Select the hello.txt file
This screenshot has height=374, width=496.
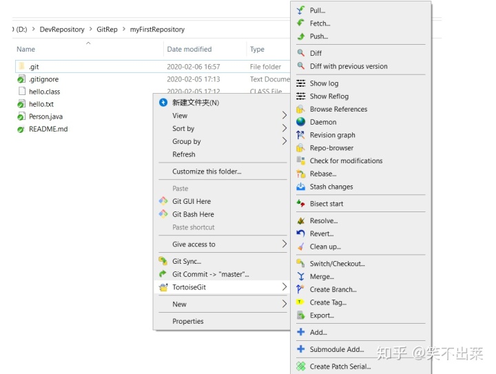pyautogui.click(x=41, y=104)
